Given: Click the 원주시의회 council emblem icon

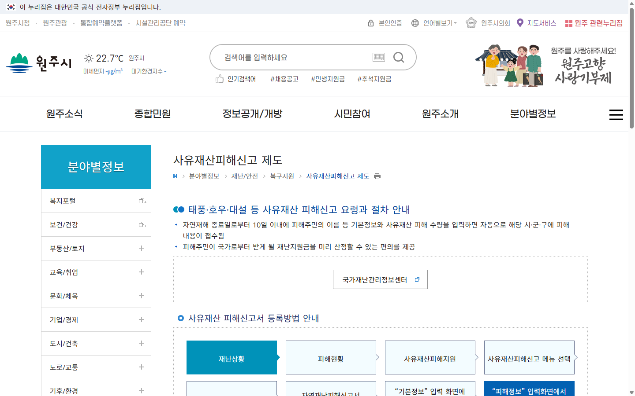Looking at the screenshot, I should (x=471, y=23).
